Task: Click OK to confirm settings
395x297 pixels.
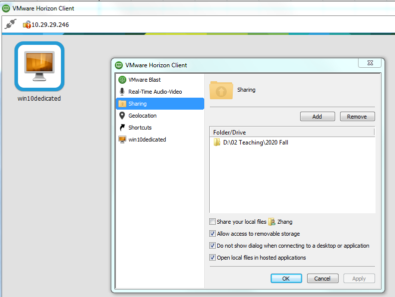Action: click(286, 279)
